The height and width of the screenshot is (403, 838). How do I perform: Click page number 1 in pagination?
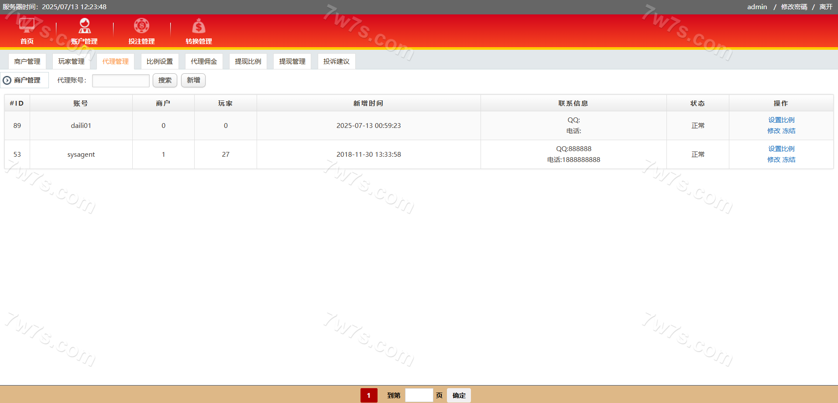tap(369, 396)
